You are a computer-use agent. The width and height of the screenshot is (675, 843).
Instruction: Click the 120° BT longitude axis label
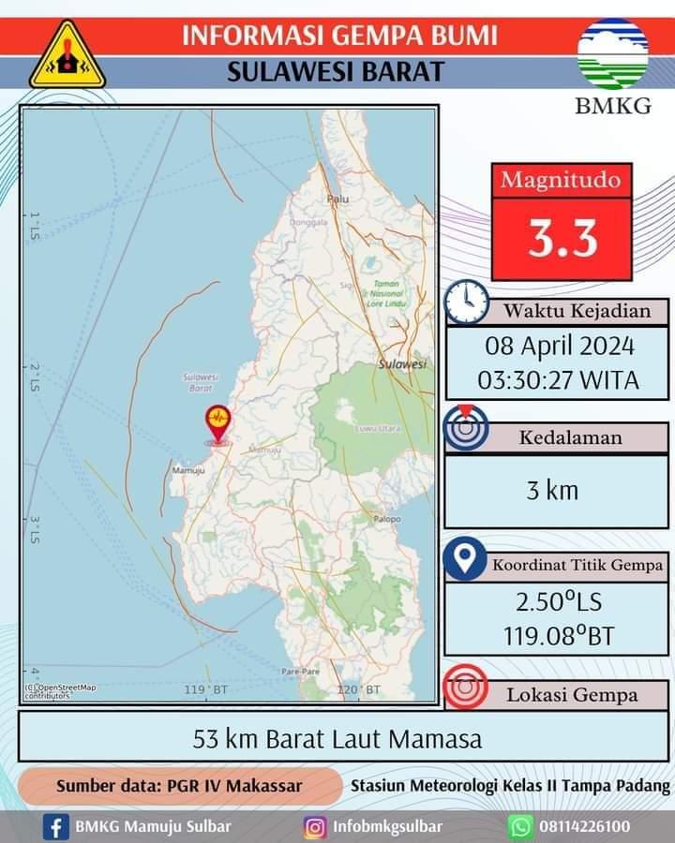pyautogui.click(x=359, y=689)
